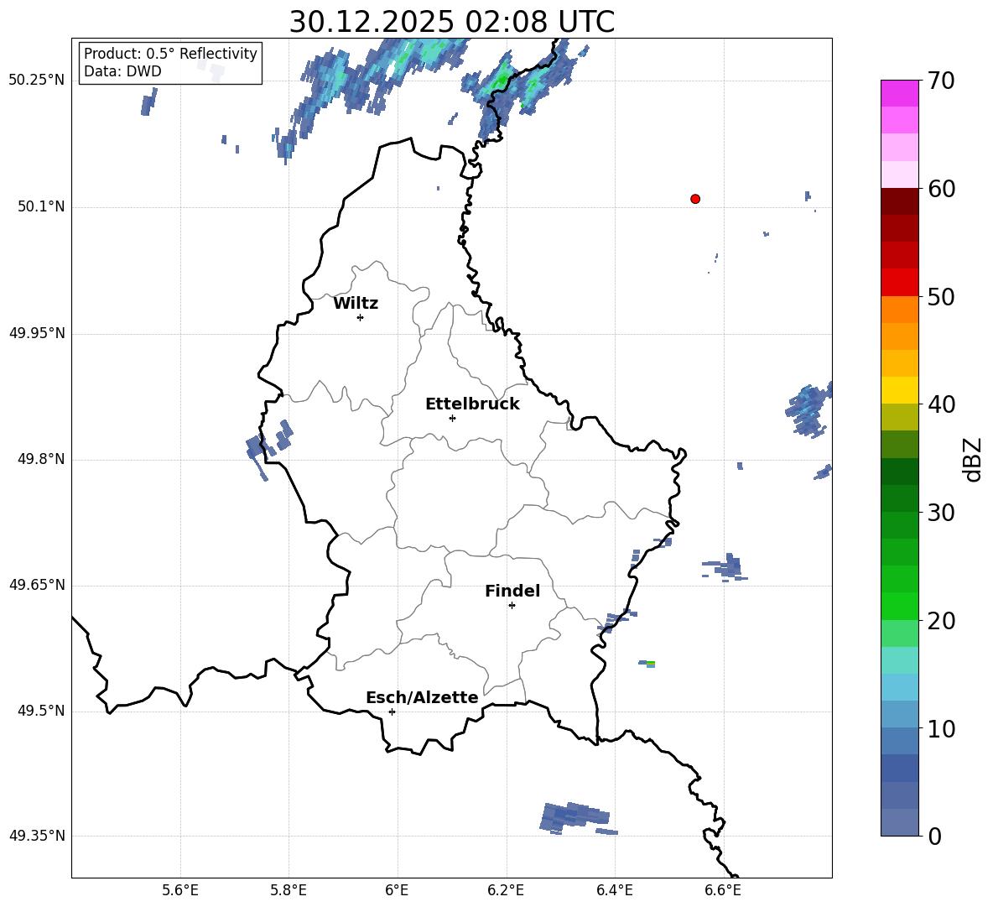The image size is (993, 907).
Task: Click the yellow colorbar segment at 40
Action: (899, 390)
